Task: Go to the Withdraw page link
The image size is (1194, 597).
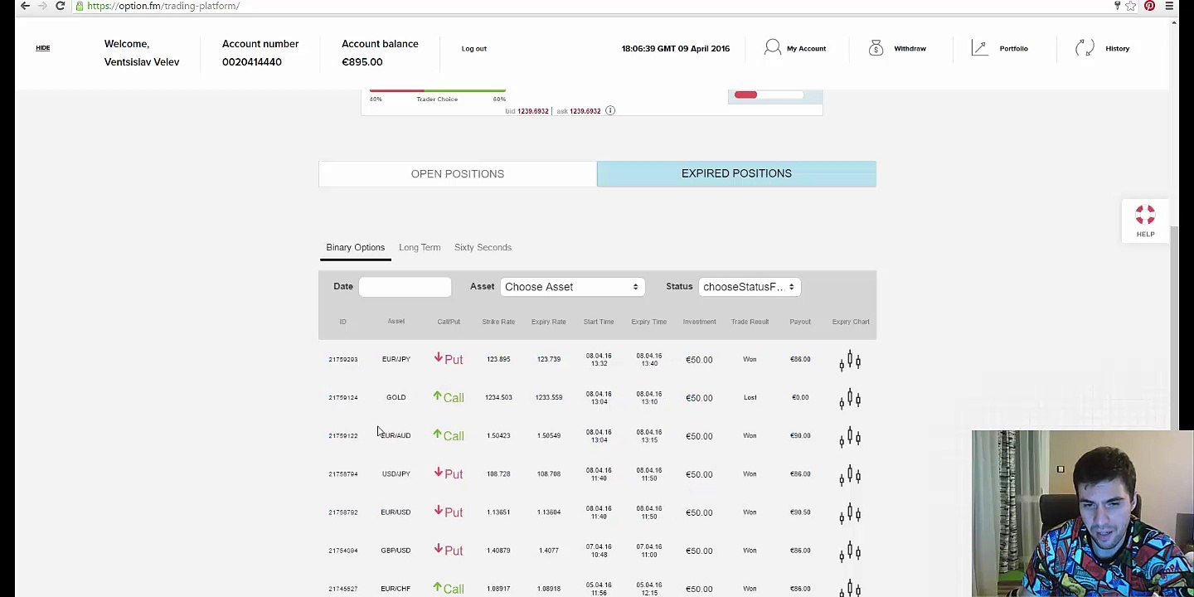Action: click(910, 48)
